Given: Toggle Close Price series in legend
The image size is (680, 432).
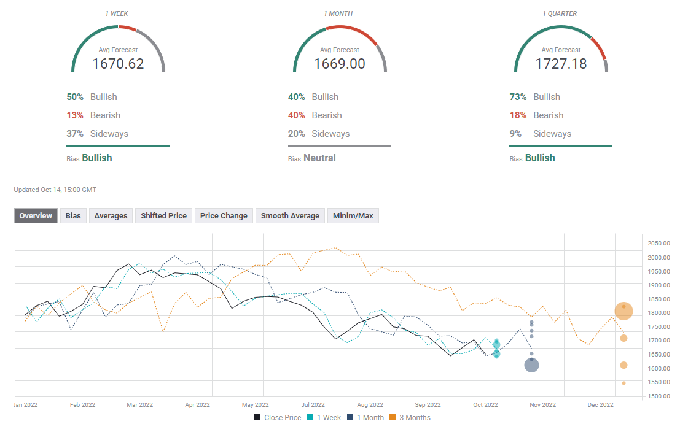Looking at the screenshot, I should pos(278,418).
